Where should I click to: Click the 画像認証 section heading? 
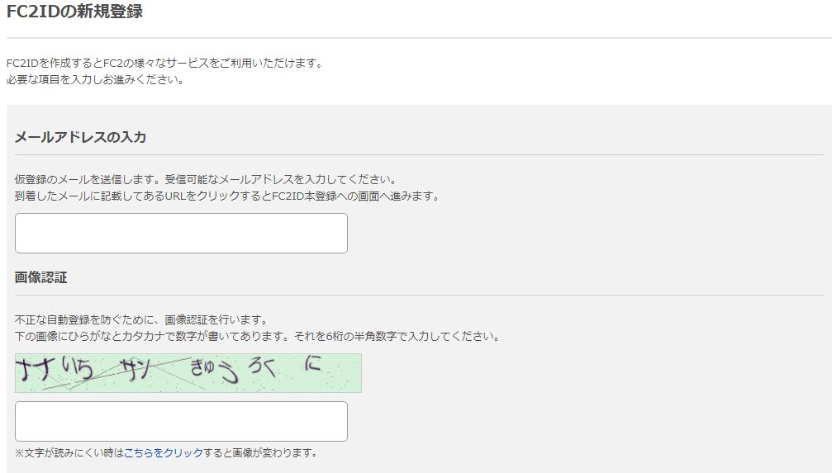[40, 277]
